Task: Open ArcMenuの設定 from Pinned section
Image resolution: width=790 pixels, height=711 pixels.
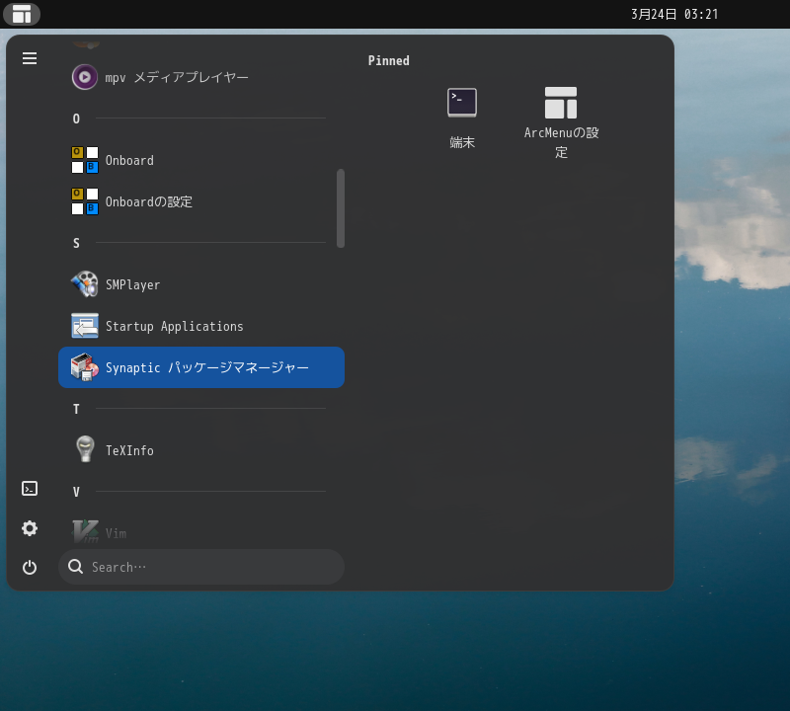Action: (x=560, y=117)
